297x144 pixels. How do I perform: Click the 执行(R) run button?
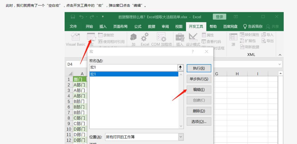199,68
